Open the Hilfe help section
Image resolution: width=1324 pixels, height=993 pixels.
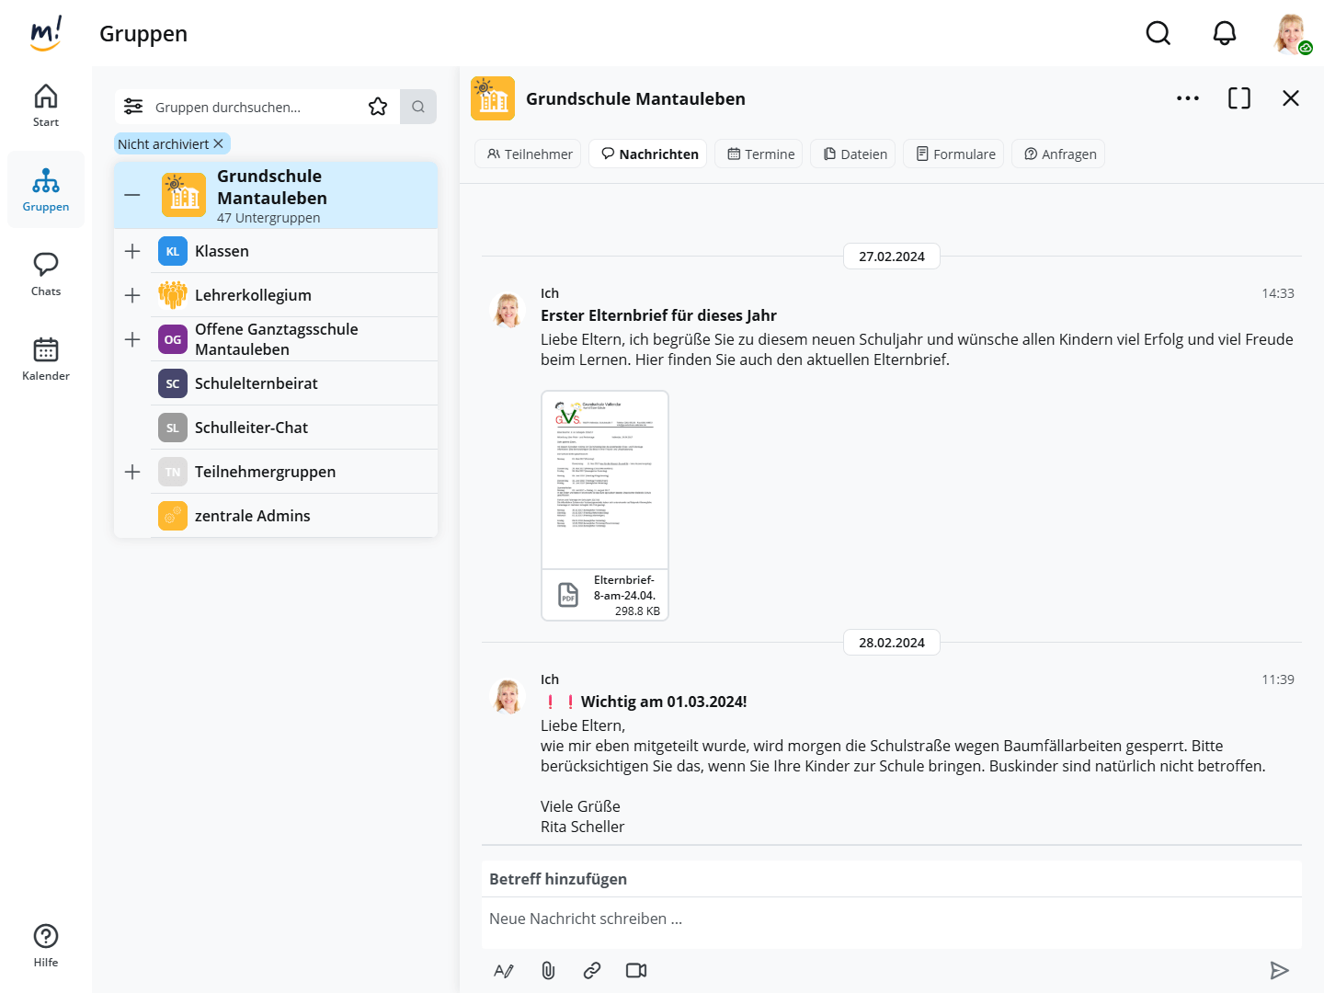46,945
